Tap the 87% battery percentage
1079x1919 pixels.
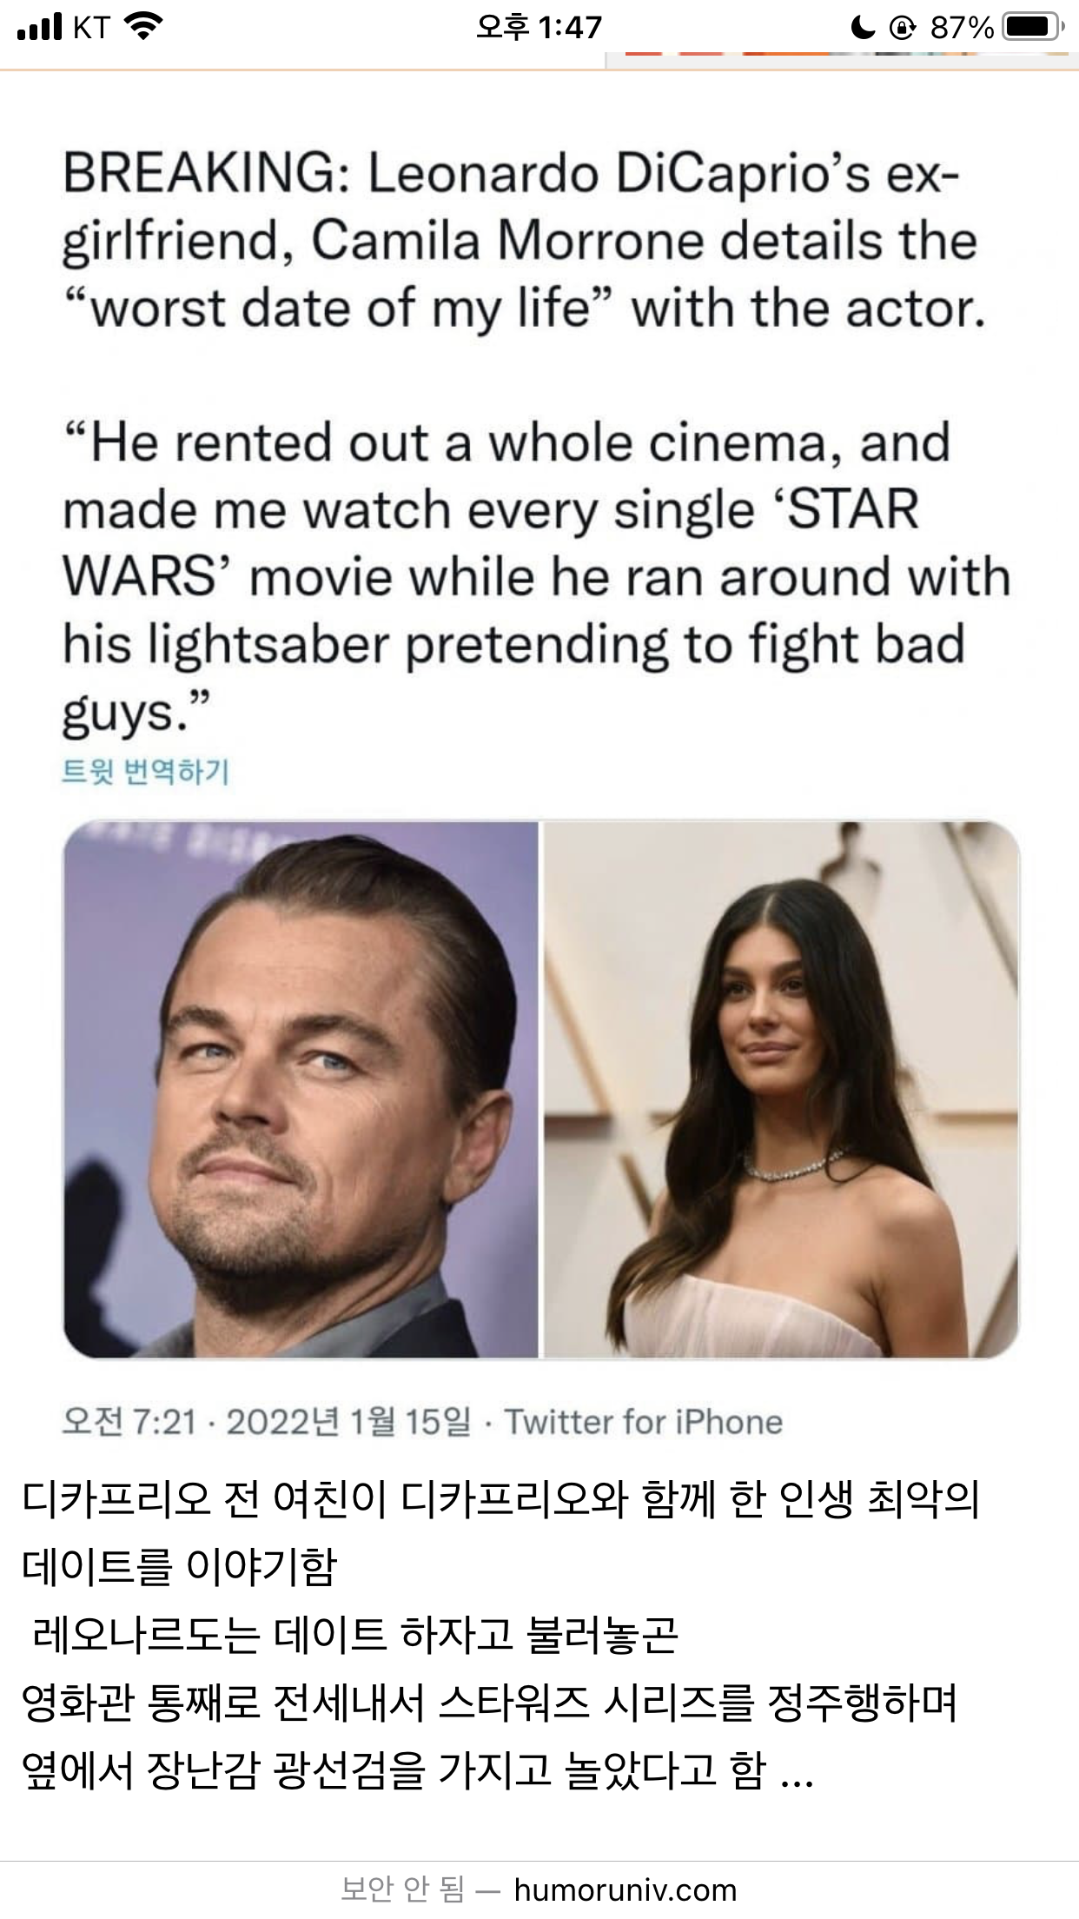click(962, 29)
